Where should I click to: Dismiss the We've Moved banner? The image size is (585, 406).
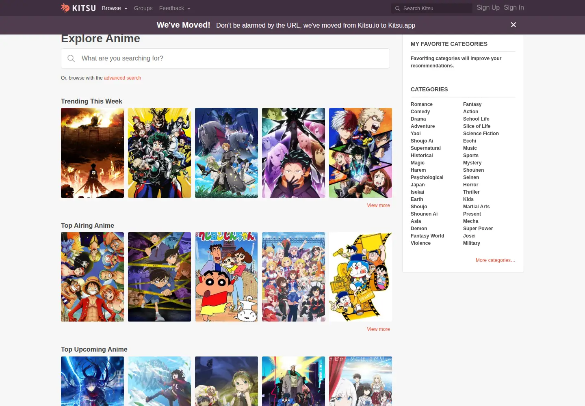513,25
